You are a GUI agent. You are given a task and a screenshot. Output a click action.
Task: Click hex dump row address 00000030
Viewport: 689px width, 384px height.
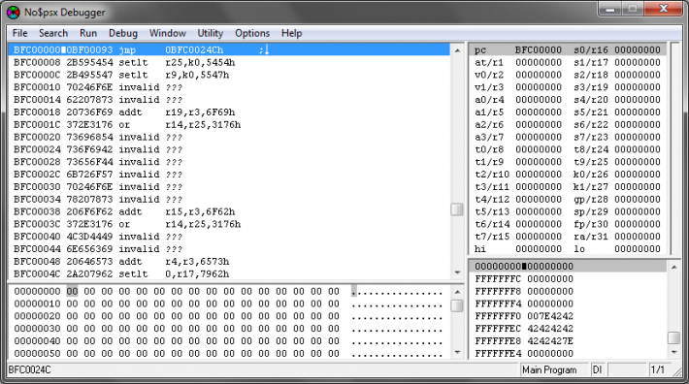pyautogui.click(x=37, y=329)
